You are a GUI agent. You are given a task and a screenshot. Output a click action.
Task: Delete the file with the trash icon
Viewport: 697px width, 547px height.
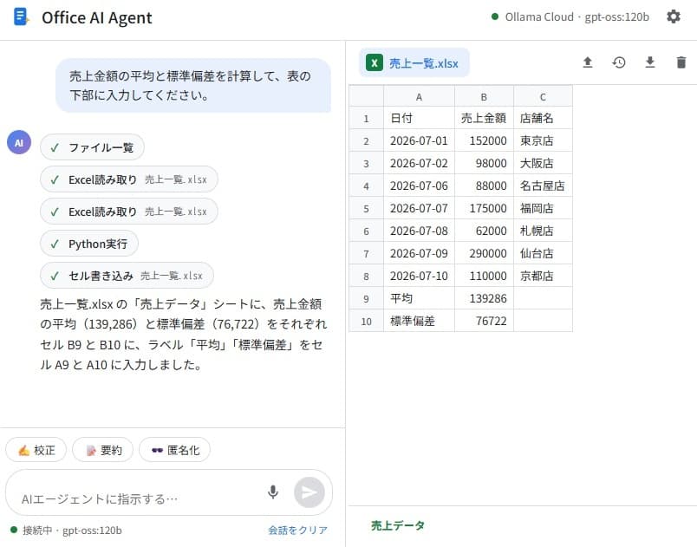[x=681, y=62]
